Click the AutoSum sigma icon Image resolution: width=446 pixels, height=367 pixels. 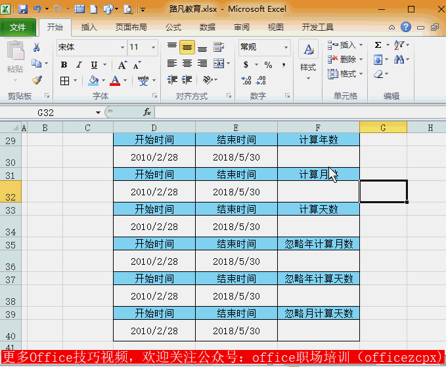click(378, 45)
